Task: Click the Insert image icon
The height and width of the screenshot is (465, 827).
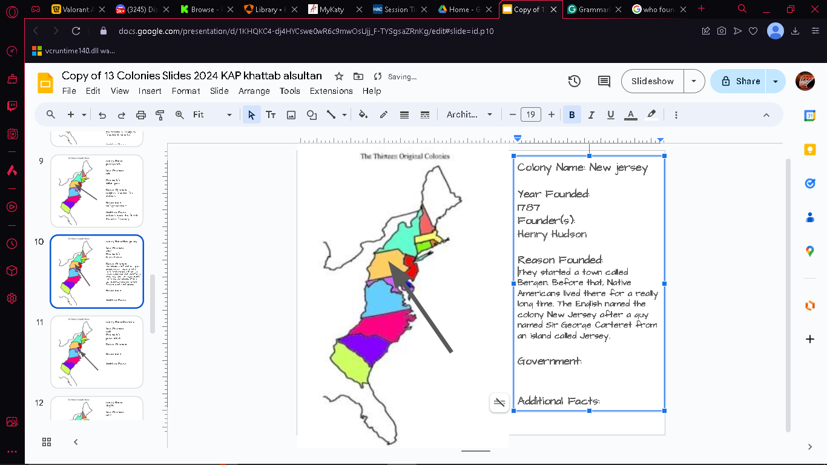Action: [291, 114]
